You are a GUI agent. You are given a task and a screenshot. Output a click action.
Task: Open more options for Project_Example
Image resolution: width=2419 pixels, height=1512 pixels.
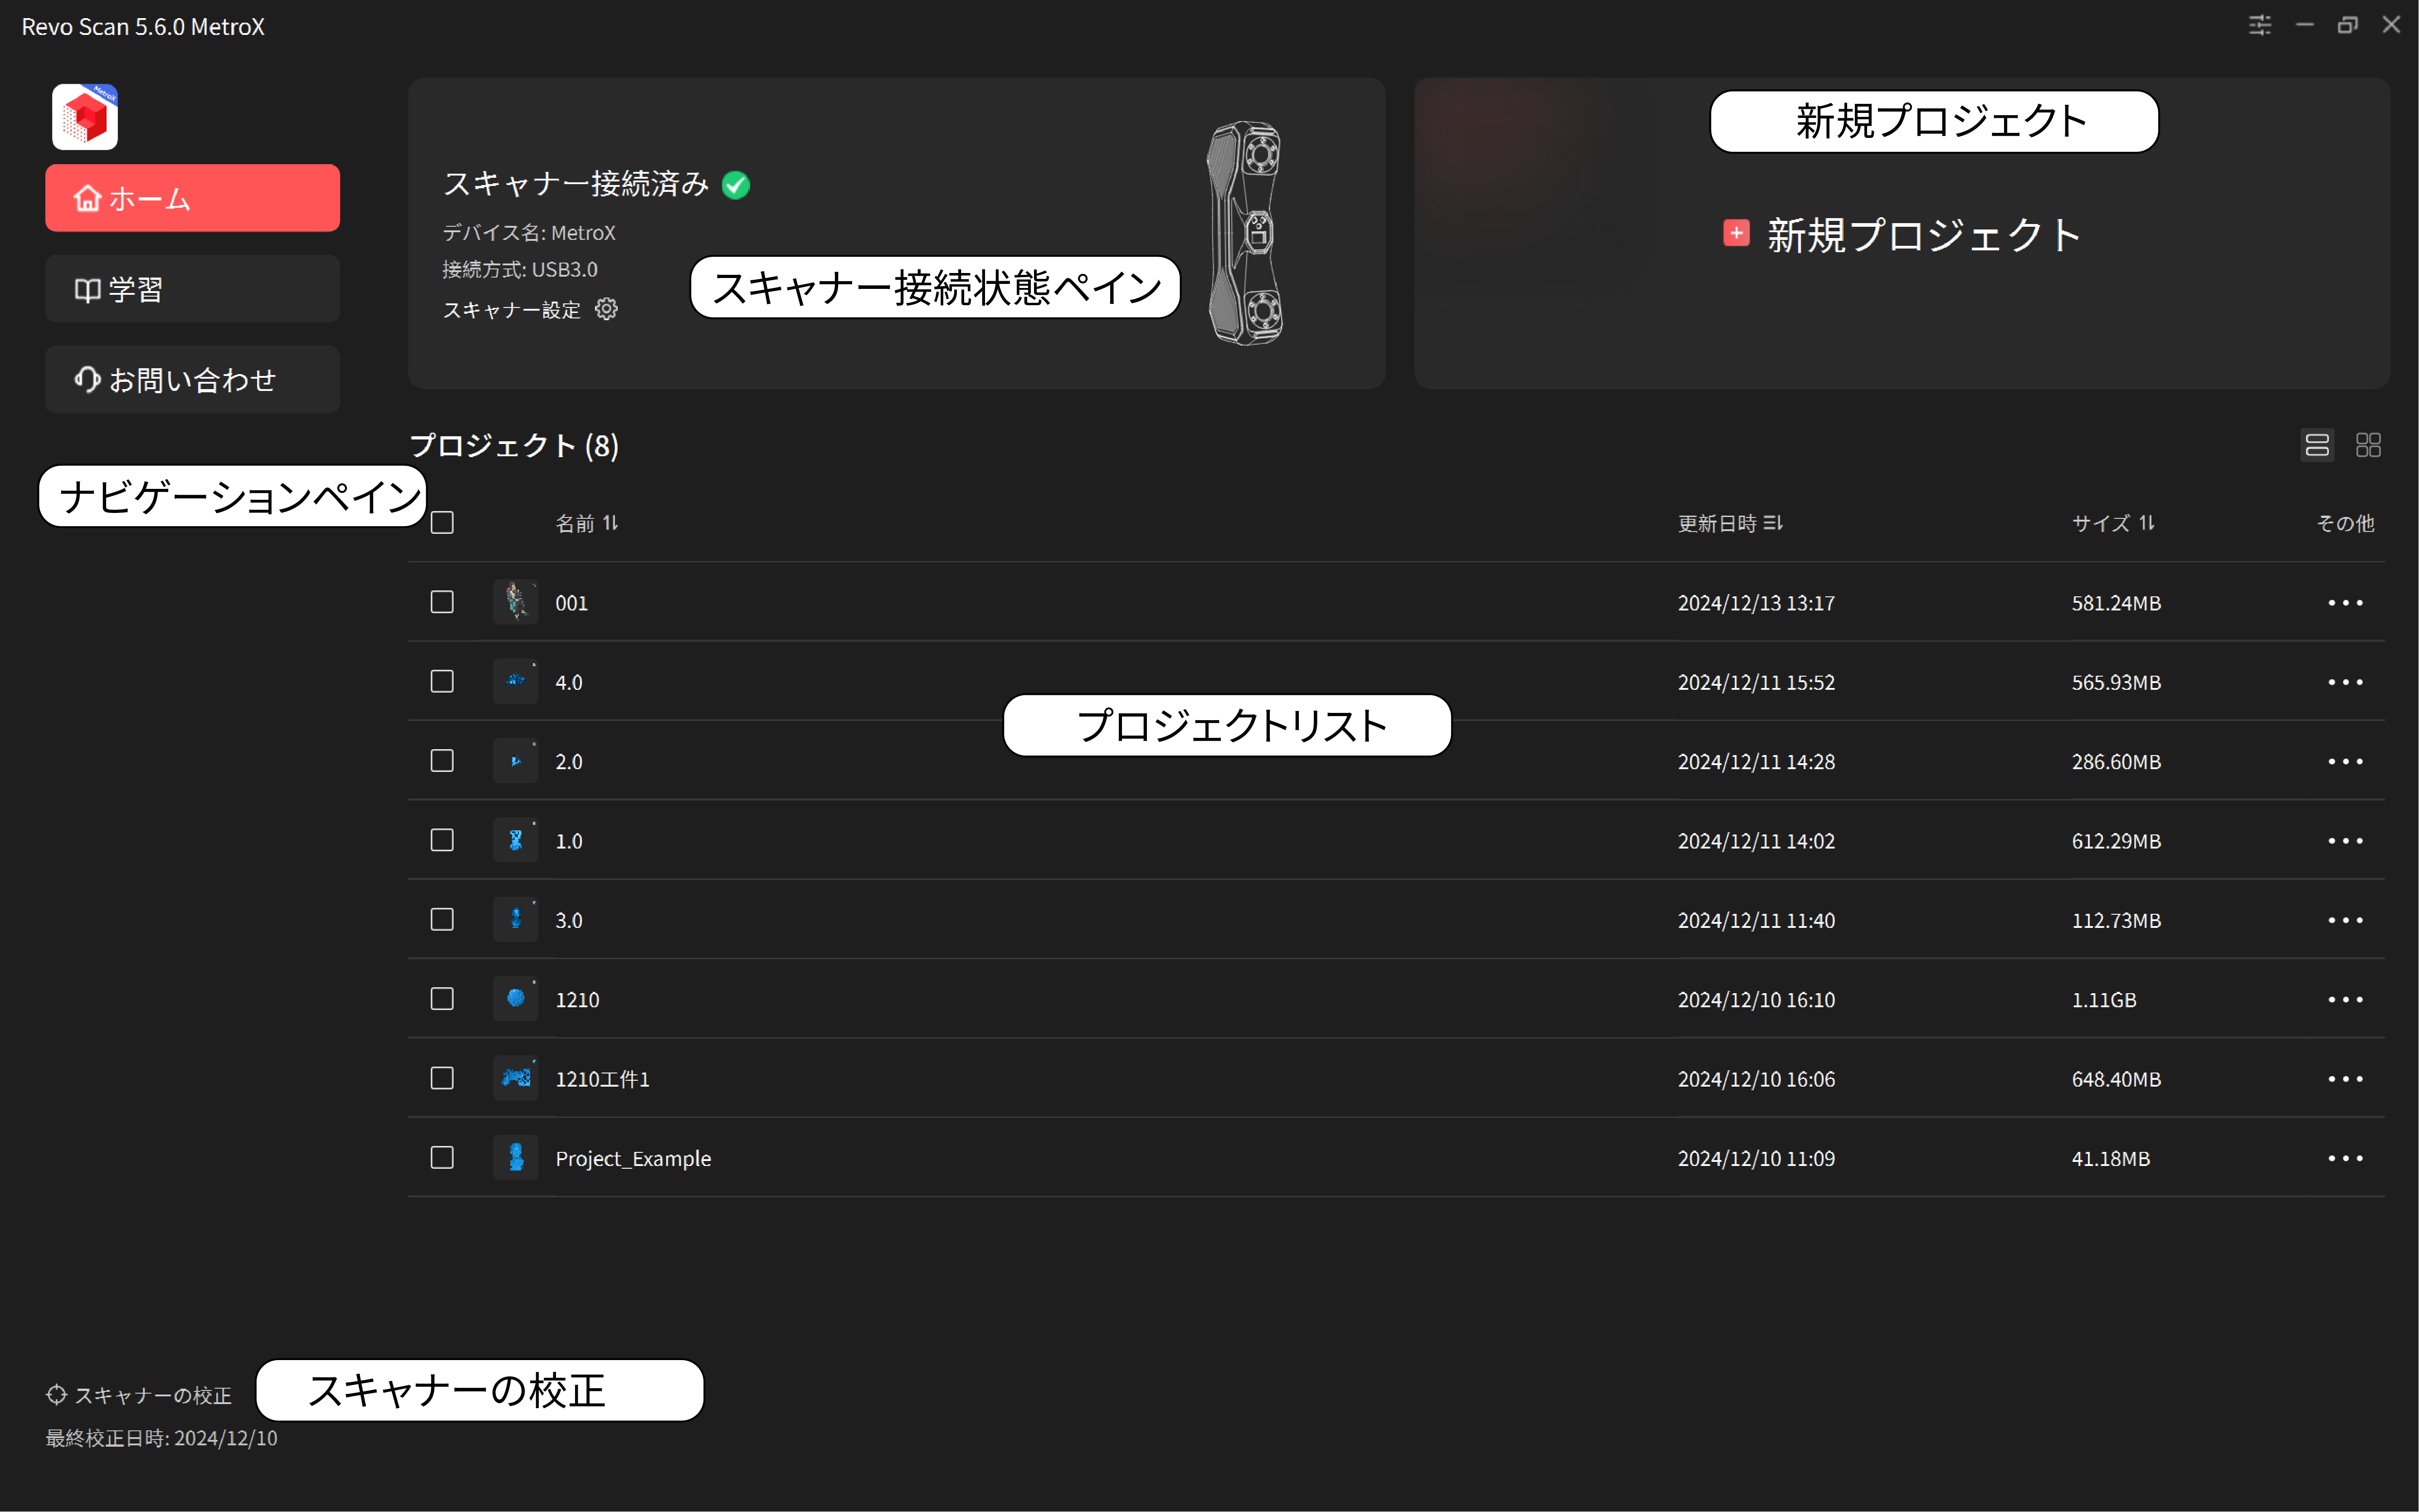[x=2345, y=1158]
